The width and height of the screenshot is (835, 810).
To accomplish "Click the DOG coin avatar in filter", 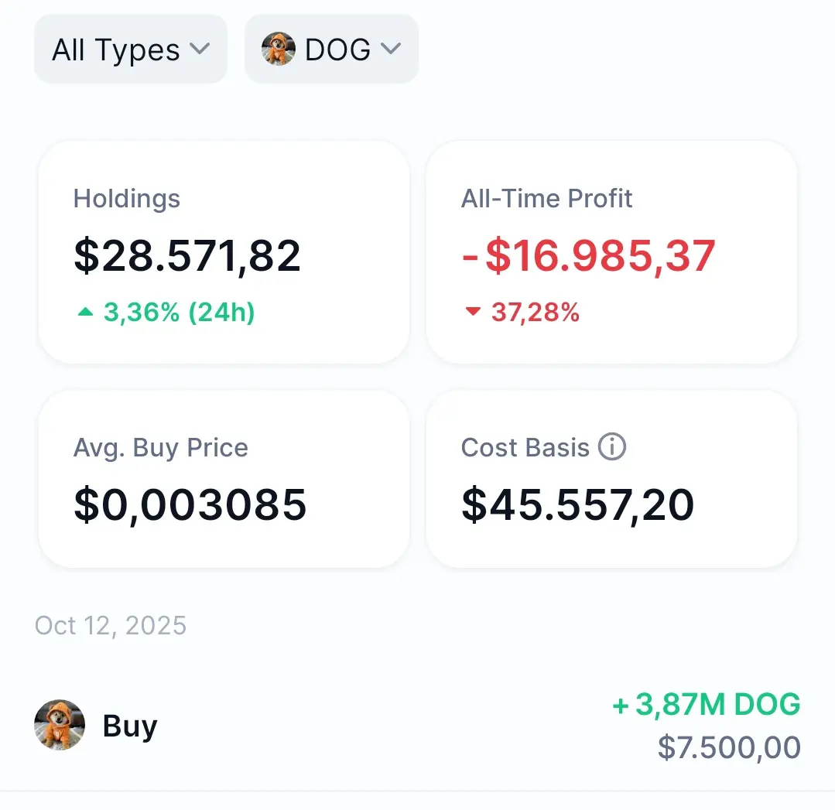I will [279, 50].
